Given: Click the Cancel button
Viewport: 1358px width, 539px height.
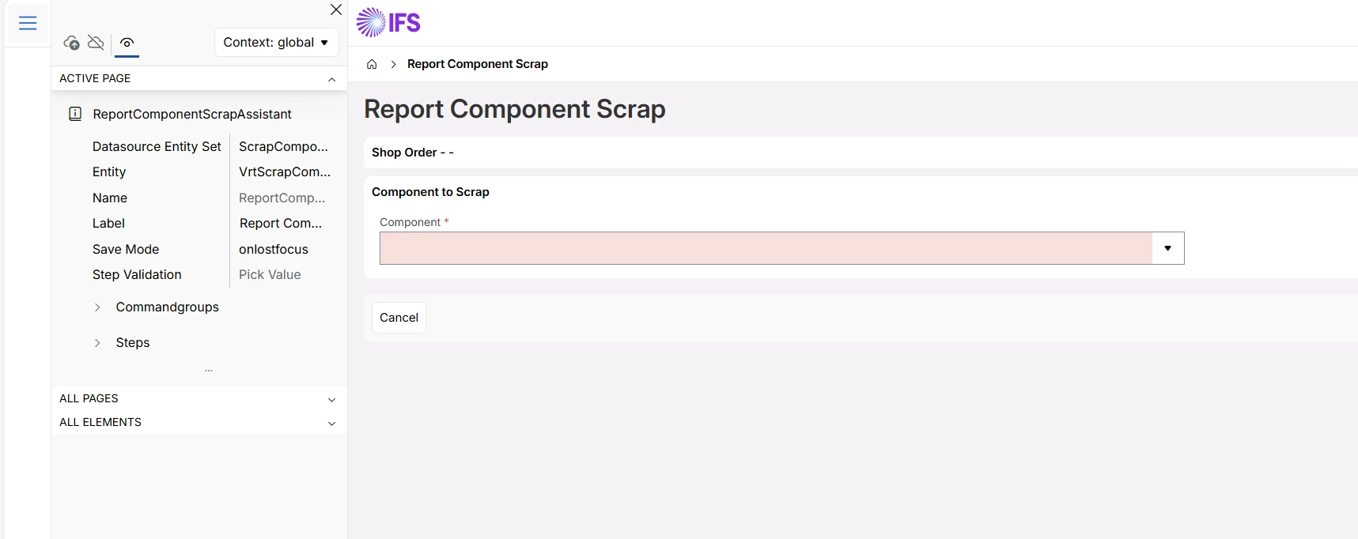Looking at the screenshot, I should coord(399,318).
